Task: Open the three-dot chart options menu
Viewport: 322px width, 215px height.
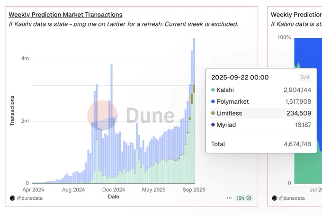Action: pyautogui.click(x=229, y=198)
